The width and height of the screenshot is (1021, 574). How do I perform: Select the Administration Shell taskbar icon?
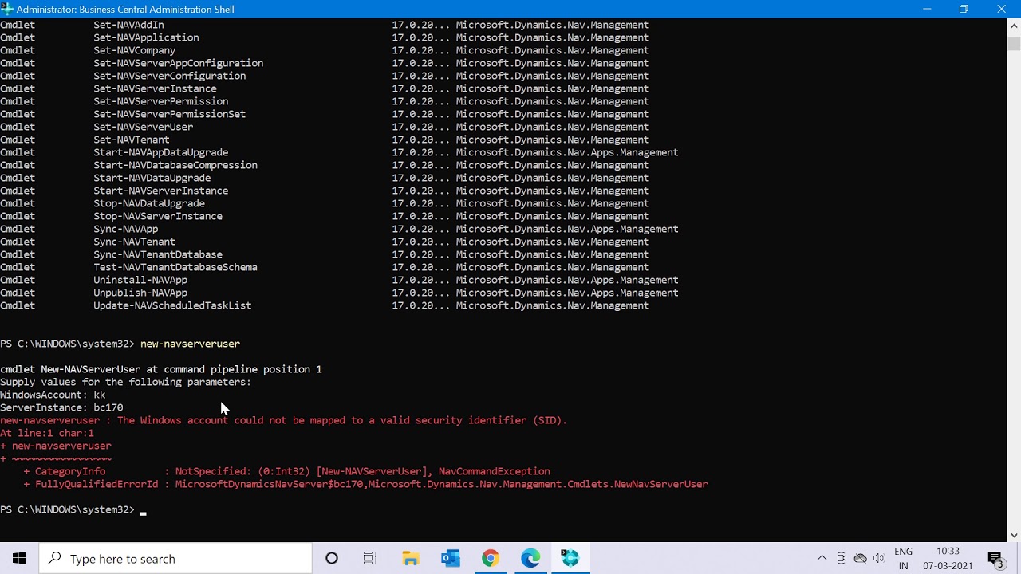click(x=570, y=558)
